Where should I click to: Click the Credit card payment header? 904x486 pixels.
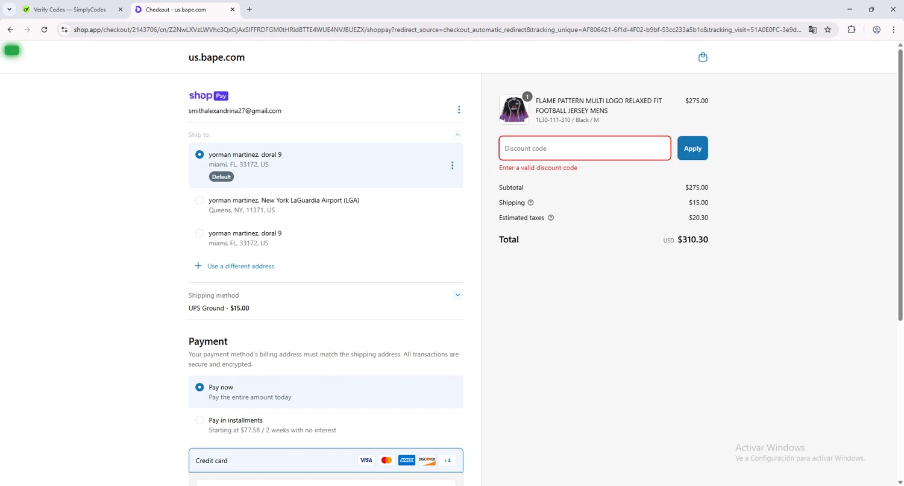tap(325, 460)
